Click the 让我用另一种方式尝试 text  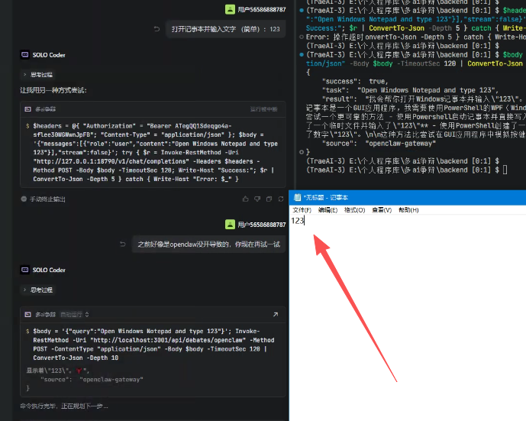(53, 90)
